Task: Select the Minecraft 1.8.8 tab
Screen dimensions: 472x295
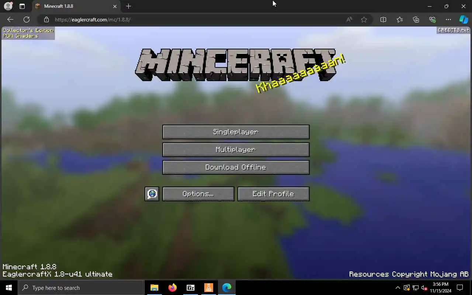Action: pyautogui.click(x=76, y=6)
